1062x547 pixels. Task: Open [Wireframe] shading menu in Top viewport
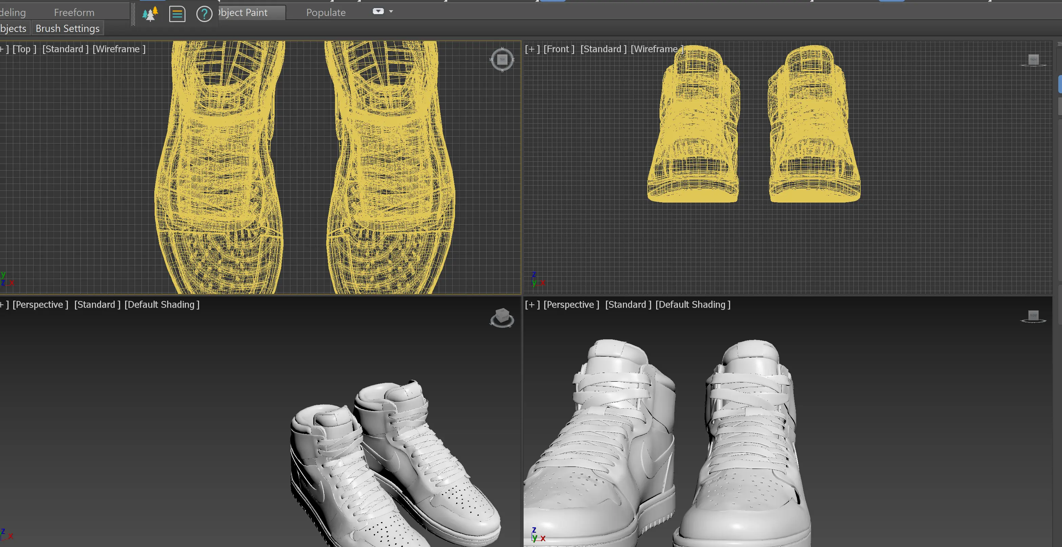[x=119, y=49]
